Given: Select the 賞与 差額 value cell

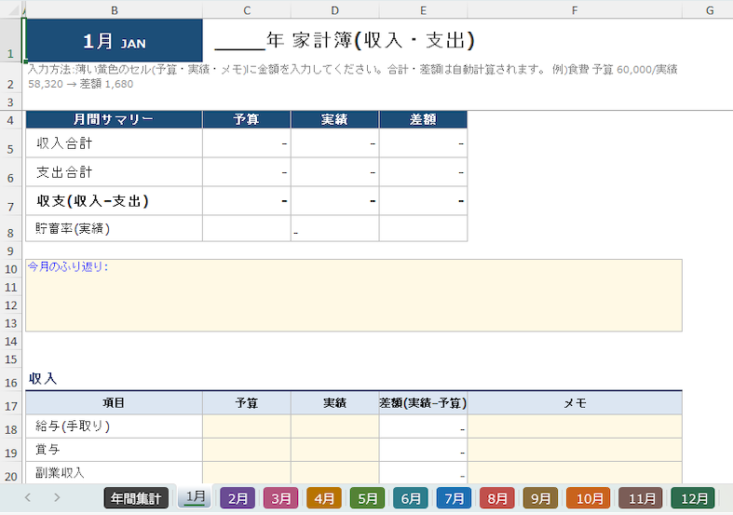Looking at the screenshot, I should click(423, 450).
